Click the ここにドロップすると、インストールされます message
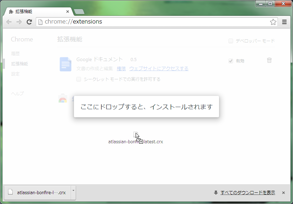Image resolution: width=293 pixels, height=204 pixels. [146, 107]
